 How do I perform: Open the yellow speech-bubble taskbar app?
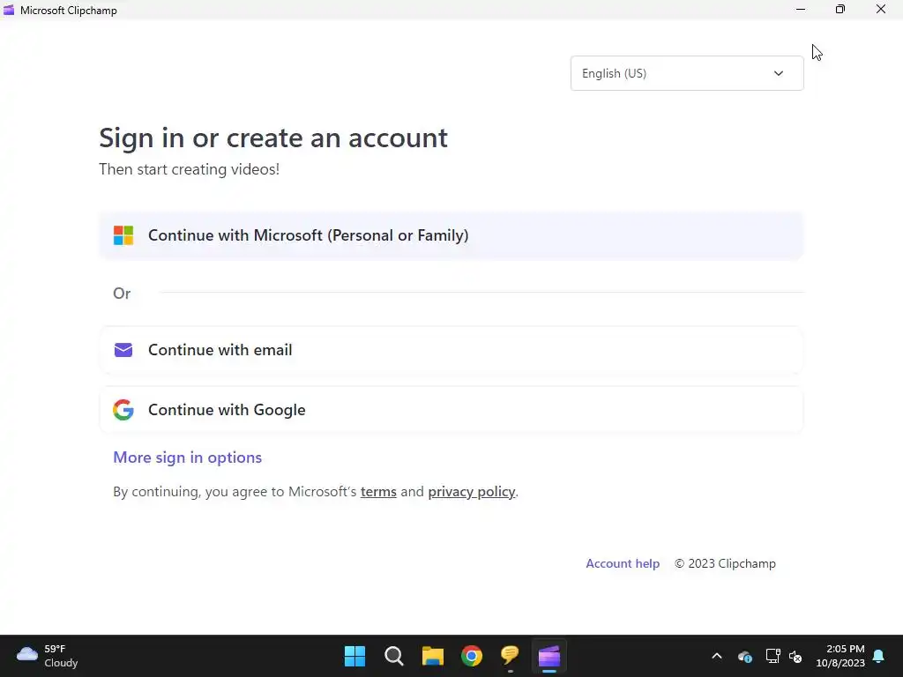click(x=511, y=656)
